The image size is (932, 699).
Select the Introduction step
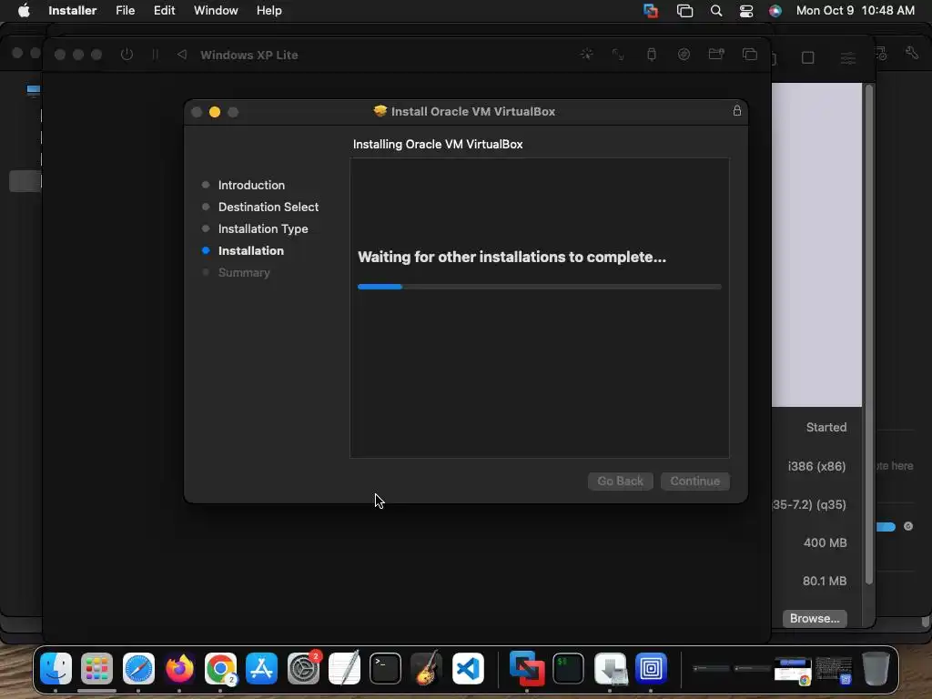[251, 185]
